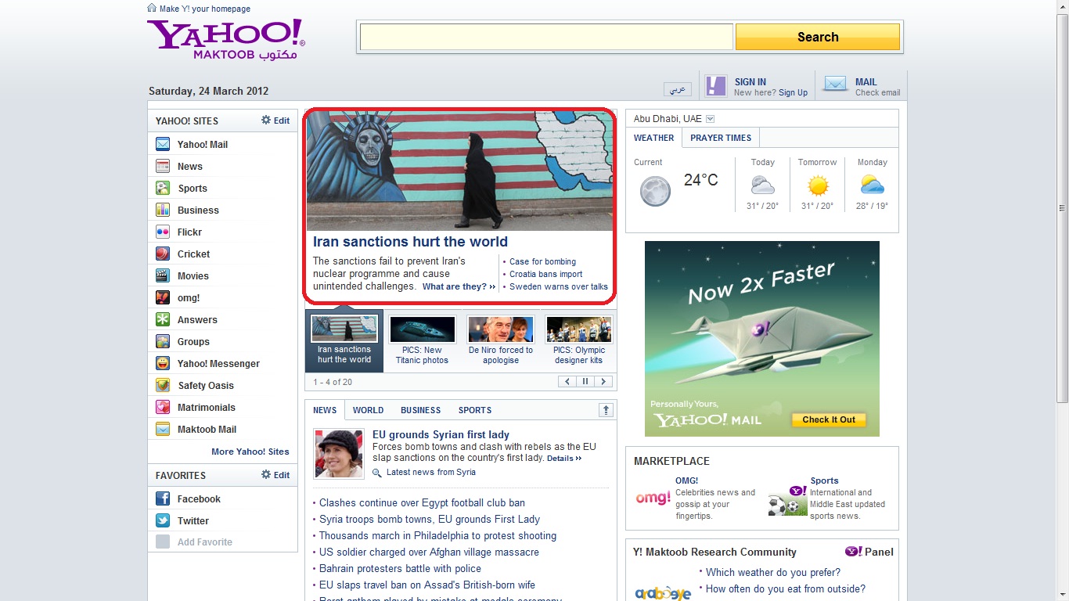Click the Twitter bird icon
1069x601 pixels.
163,520
